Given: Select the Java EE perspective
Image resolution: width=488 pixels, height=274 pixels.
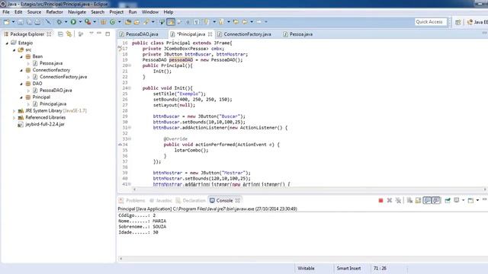Looking at the screenshot, I should [x=477, y=22].
